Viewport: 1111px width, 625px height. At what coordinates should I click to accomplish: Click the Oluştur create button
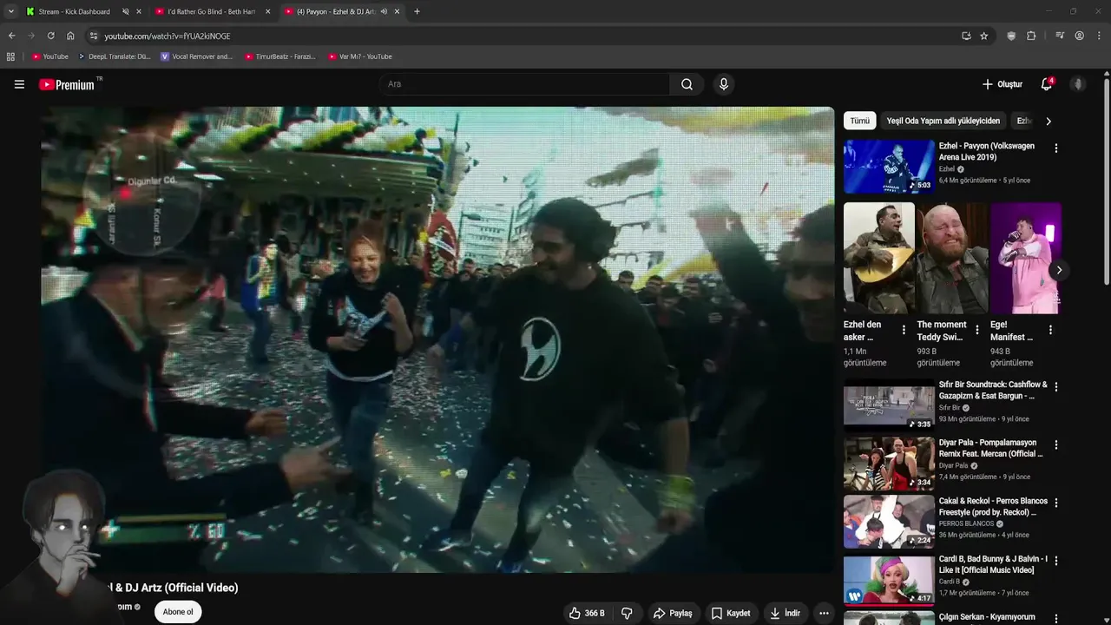(1002, 84)
